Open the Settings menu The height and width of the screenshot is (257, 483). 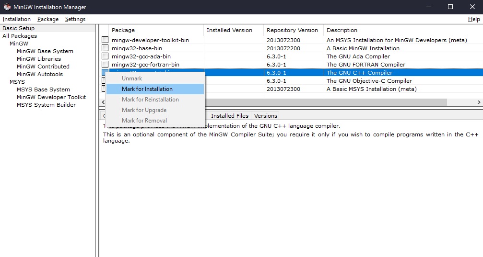75,19
